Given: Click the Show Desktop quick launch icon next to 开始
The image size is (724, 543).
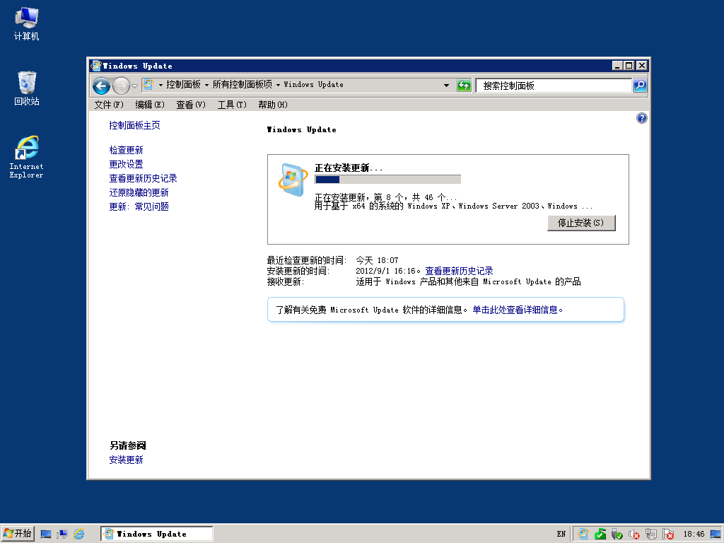Looking at the screenshot, I should click(46, 535).
